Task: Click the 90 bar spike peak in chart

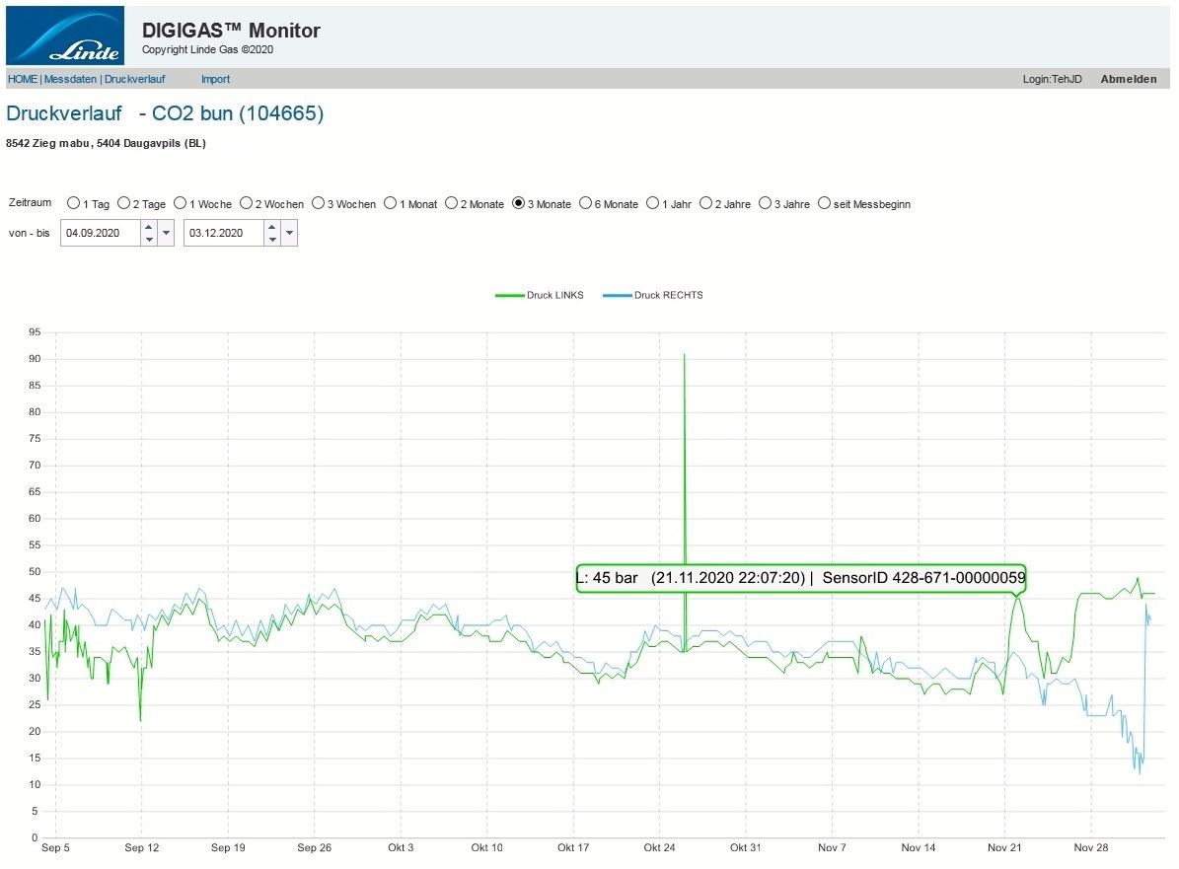Action: [684, 355]
